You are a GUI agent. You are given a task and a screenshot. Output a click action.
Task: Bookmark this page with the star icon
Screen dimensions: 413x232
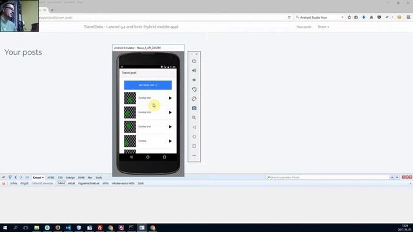(349, 17)
